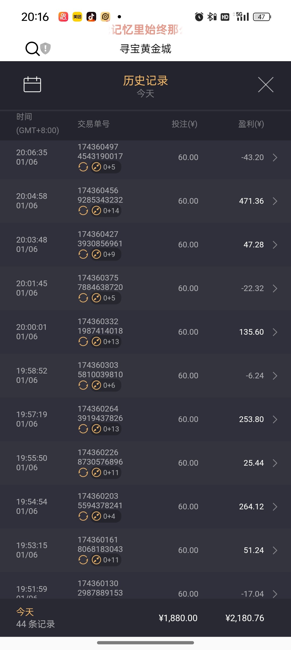
Task: Expand details for the 471.36 profit row
Action: [275, 201]
